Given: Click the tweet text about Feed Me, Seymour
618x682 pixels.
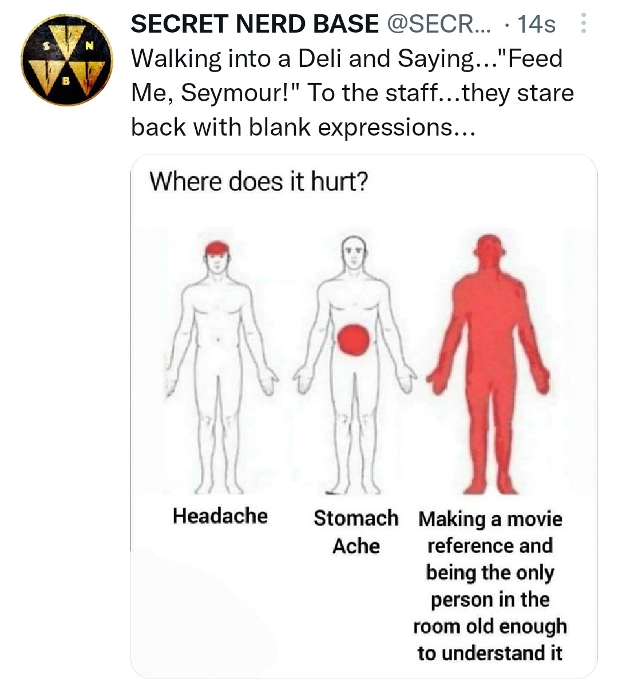Looking at the screenshot, I should point(352,93).
